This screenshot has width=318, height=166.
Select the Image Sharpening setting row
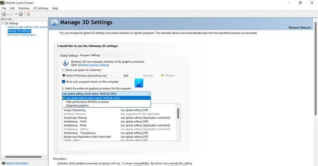[x=119, y=110]
